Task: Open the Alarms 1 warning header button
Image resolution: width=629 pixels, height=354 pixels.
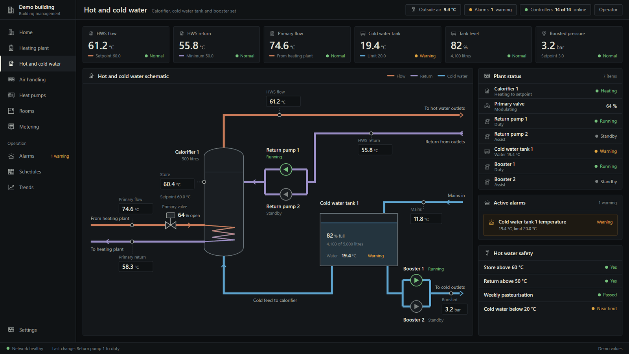Action: coord(490,10)
